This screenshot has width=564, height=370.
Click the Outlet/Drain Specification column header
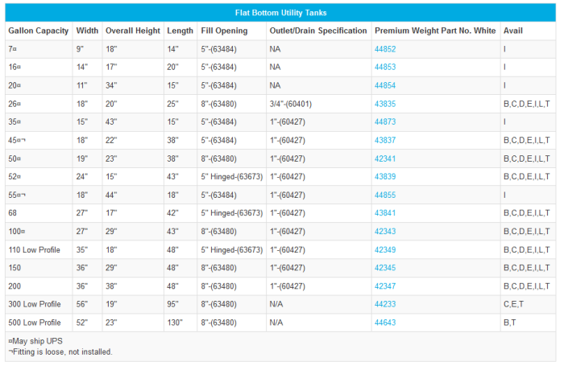coord(317,31)
